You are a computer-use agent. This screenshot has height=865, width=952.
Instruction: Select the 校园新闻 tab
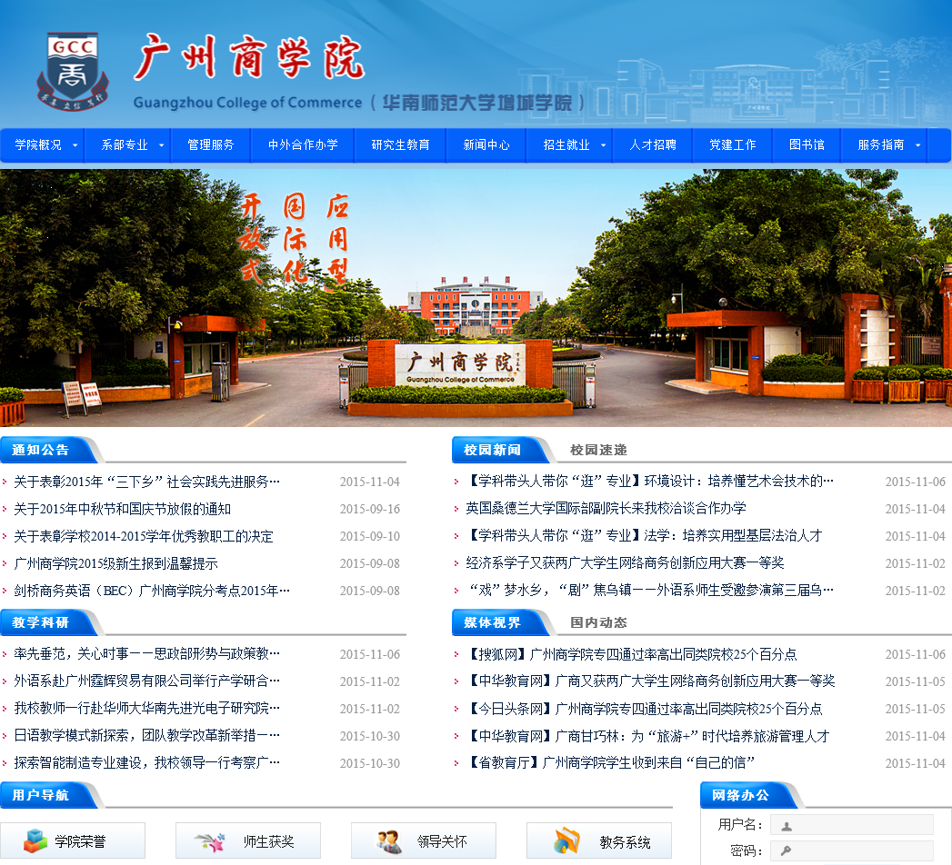coord(493,450)
